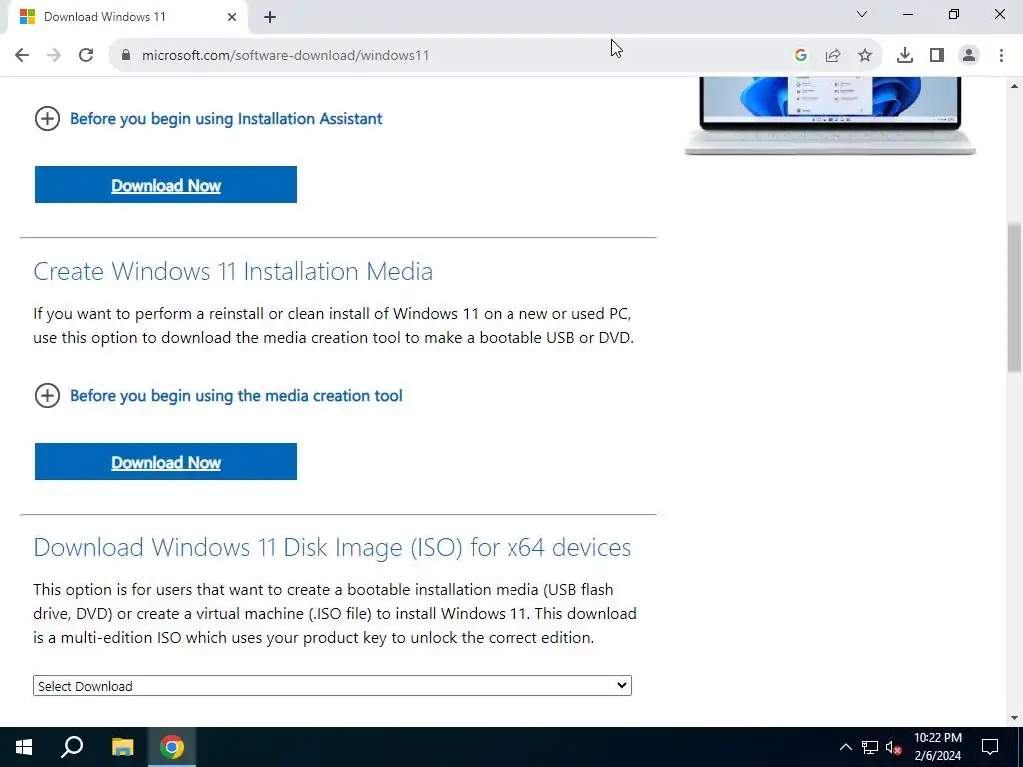
Task: Open taskbar search
Action: pos(72,747)
